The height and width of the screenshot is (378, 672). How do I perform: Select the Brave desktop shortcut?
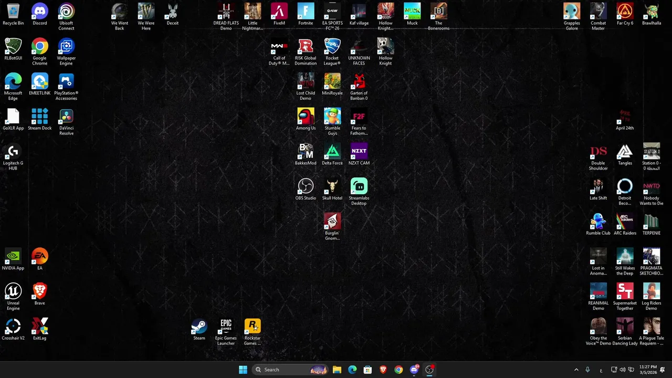pos(40,295)
